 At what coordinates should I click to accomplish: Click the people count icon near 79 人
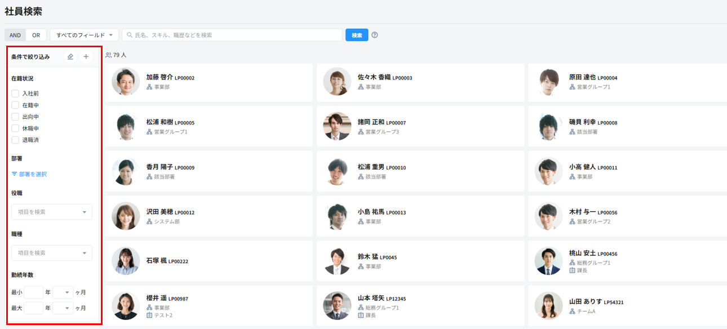tap(109, 55)
